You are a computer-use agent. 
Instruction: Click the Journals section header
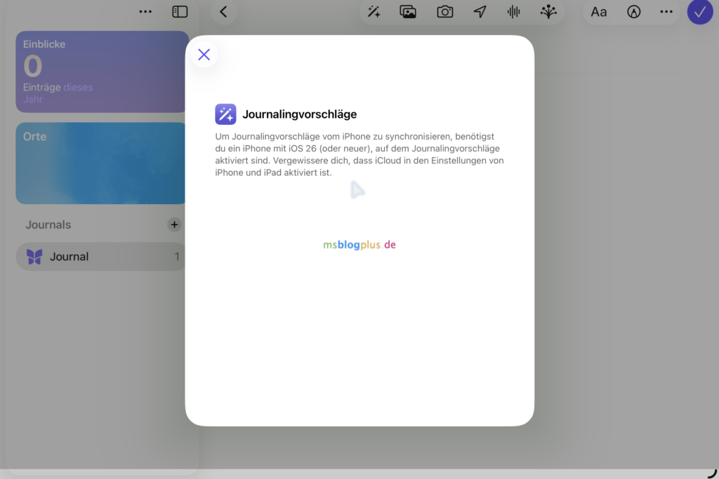click(48, 224)
